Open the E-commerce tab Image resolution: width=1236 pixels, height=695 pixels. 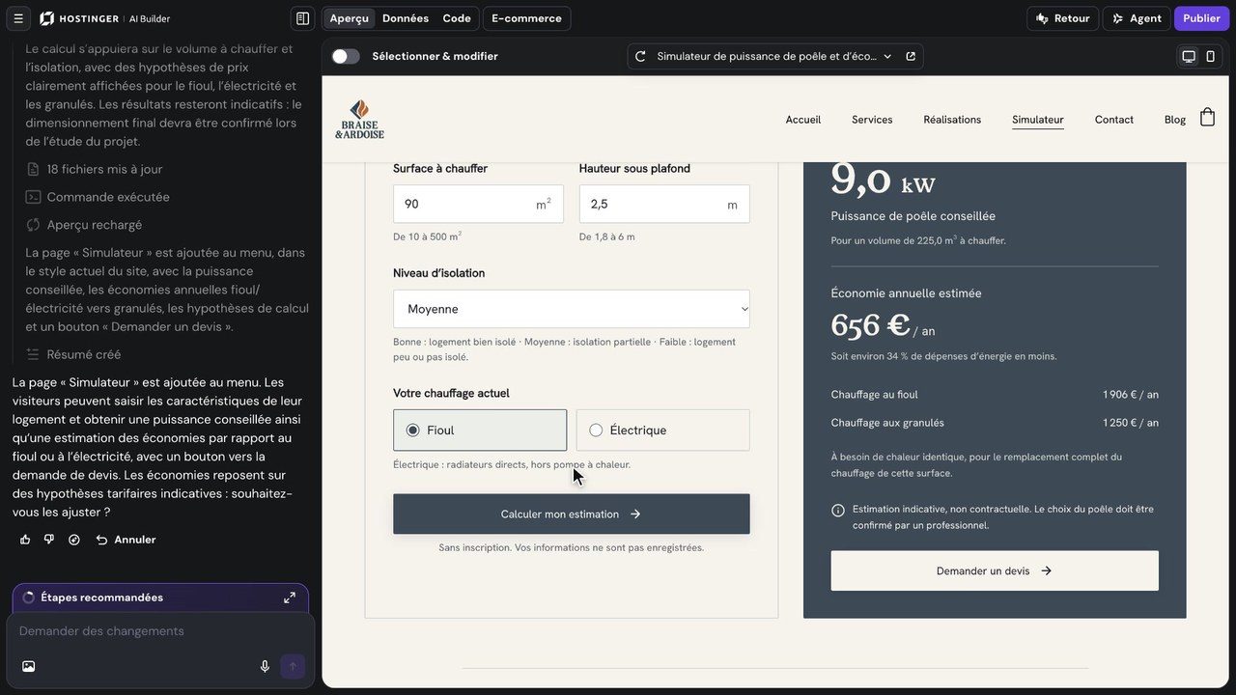coord(526,18)
